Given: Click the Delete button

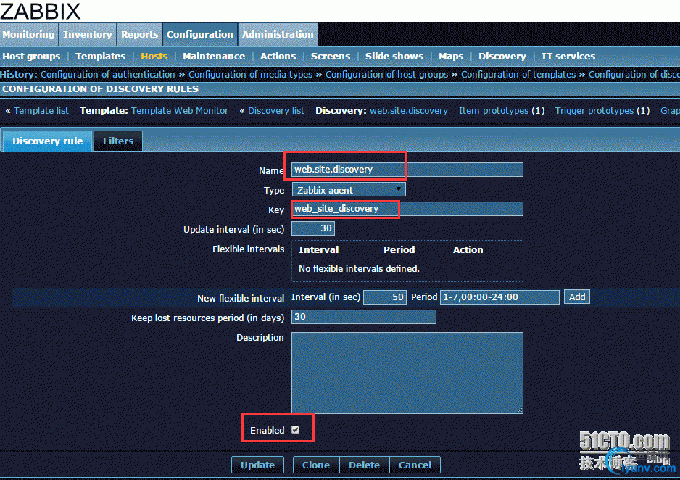Looking at the screenshot, I should pos(364,465).
